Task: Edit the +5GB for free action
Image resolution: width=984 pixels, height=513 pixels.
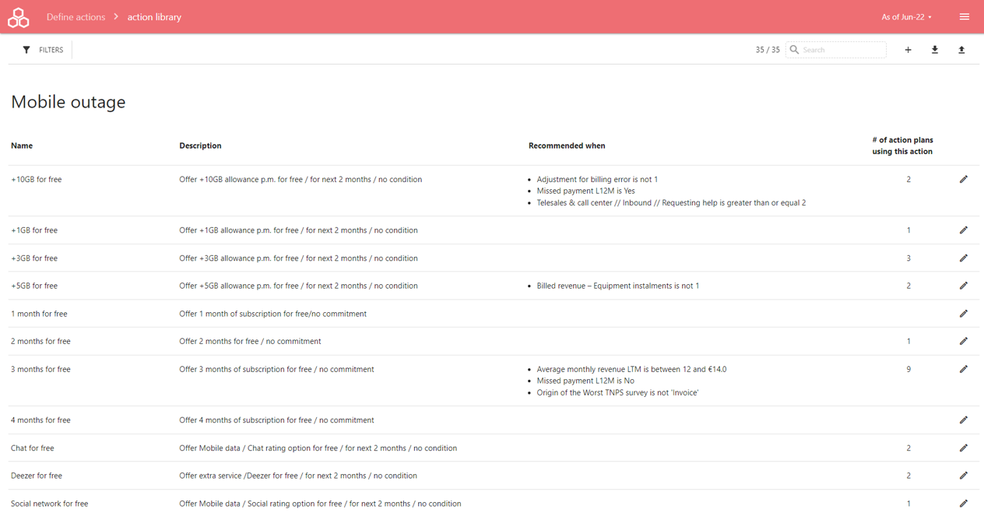Action: click(x=964, y=286)
